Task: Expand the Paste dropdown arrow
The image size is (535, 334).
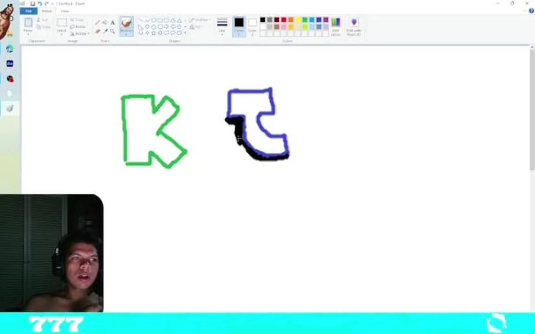Action: click(x=28, y=34)
